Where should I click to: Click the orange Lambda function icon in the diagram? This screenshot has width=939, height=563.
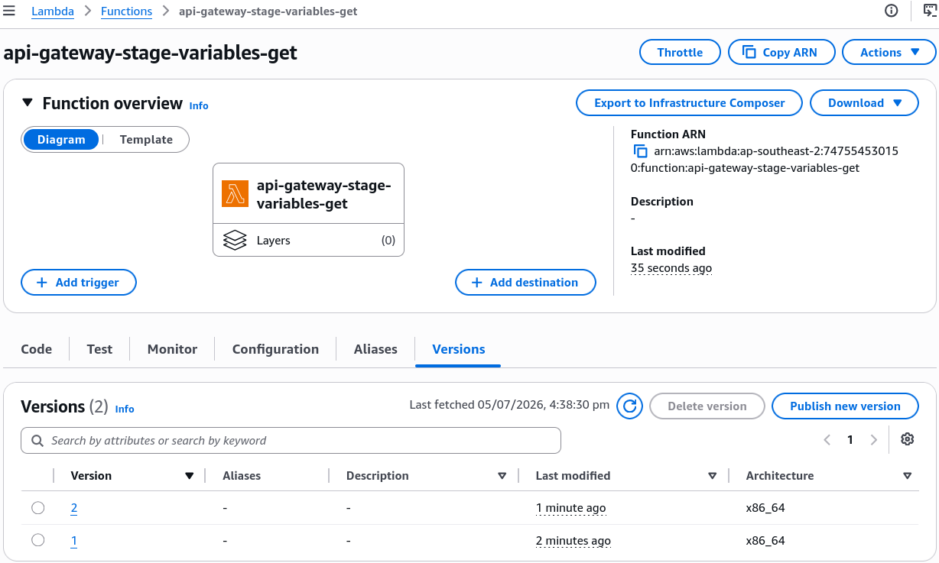pos(236,194)
